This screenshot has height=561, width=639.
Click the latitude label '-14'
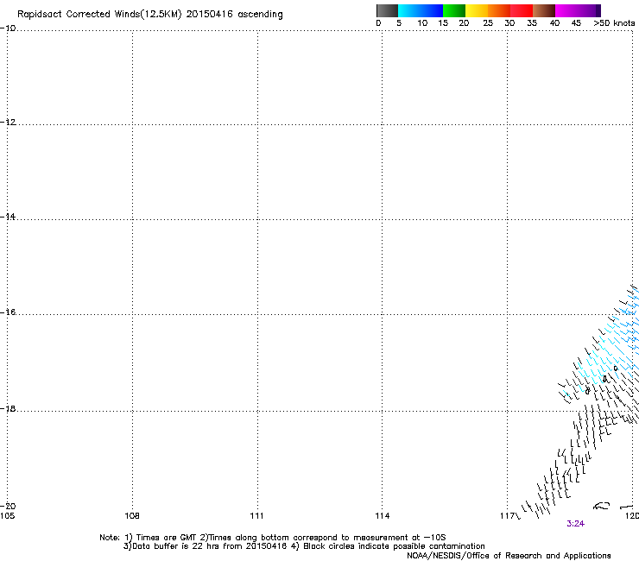pyautogui.click(x=8, y=217)
